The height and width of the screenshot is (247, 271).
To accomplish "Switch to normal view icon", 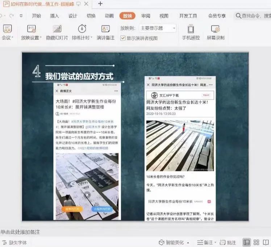I will click(x=247, y=242).
